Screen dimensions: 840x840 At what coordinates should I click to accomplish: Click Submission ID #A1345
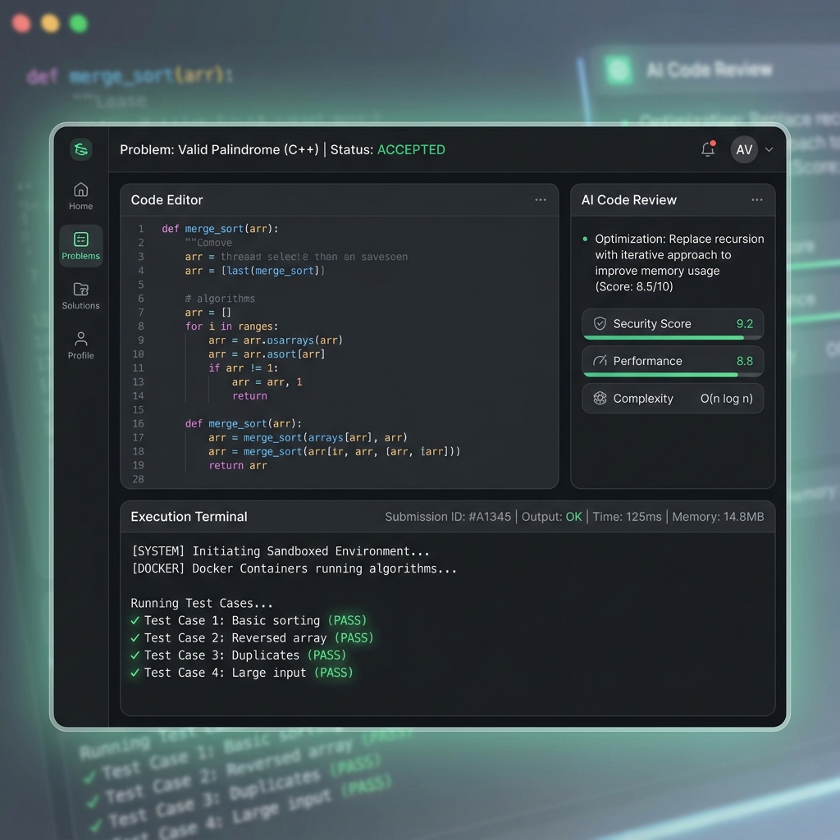click(448, 517)
